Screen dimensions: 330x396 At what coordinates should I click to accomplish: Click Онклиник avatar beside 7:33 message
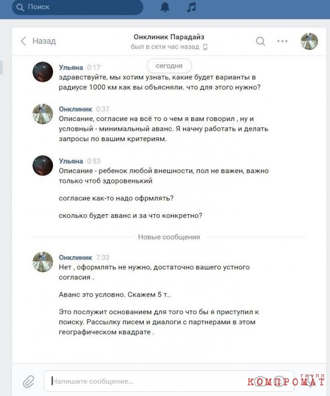coord(43,262)
